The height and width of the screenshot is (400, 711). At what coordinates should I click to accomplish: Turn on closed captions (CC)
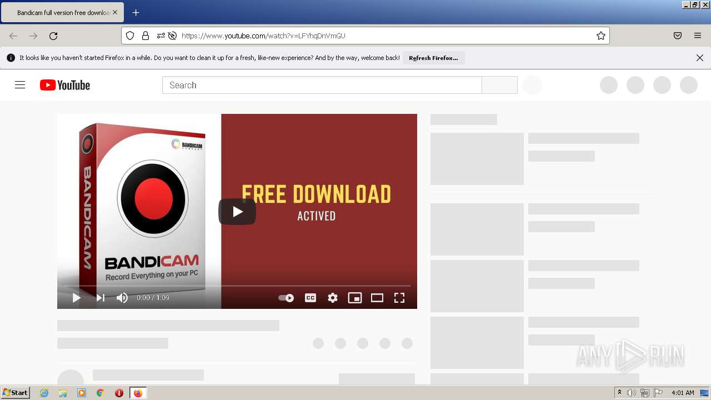(x=311, y=298)
